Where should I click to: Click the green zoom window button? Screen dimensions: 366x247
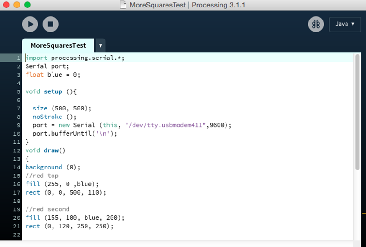[27, 5]
